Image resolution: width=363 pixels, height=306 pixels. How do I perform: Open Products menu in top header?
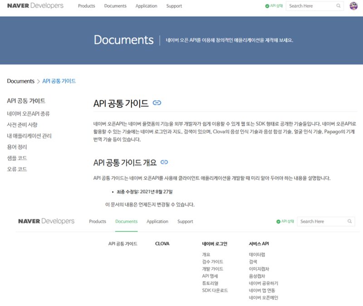click(x=86, y=6)
